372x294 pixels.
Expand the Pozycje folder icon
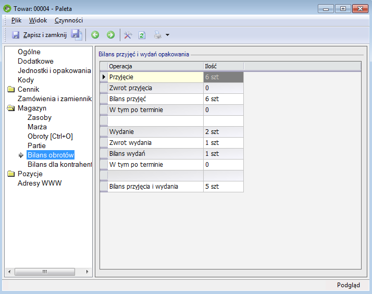[x=11, y=174]
